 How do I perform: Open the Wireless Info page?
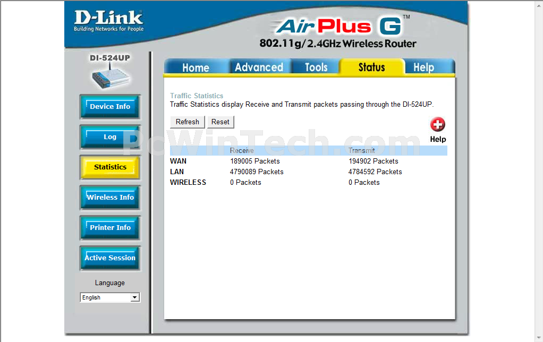pos(110,198)
